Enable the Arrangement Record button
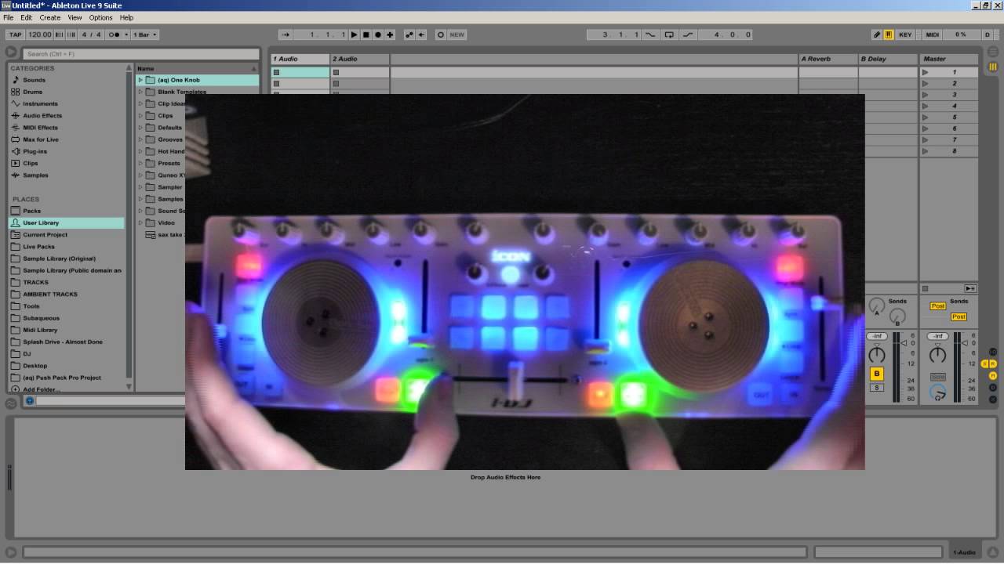Image resolution: width=1004 pixels, height=564 pixels. click(378, 34)
